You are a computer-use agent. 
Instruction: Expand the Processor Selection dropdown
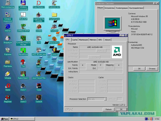pos(105,99)
